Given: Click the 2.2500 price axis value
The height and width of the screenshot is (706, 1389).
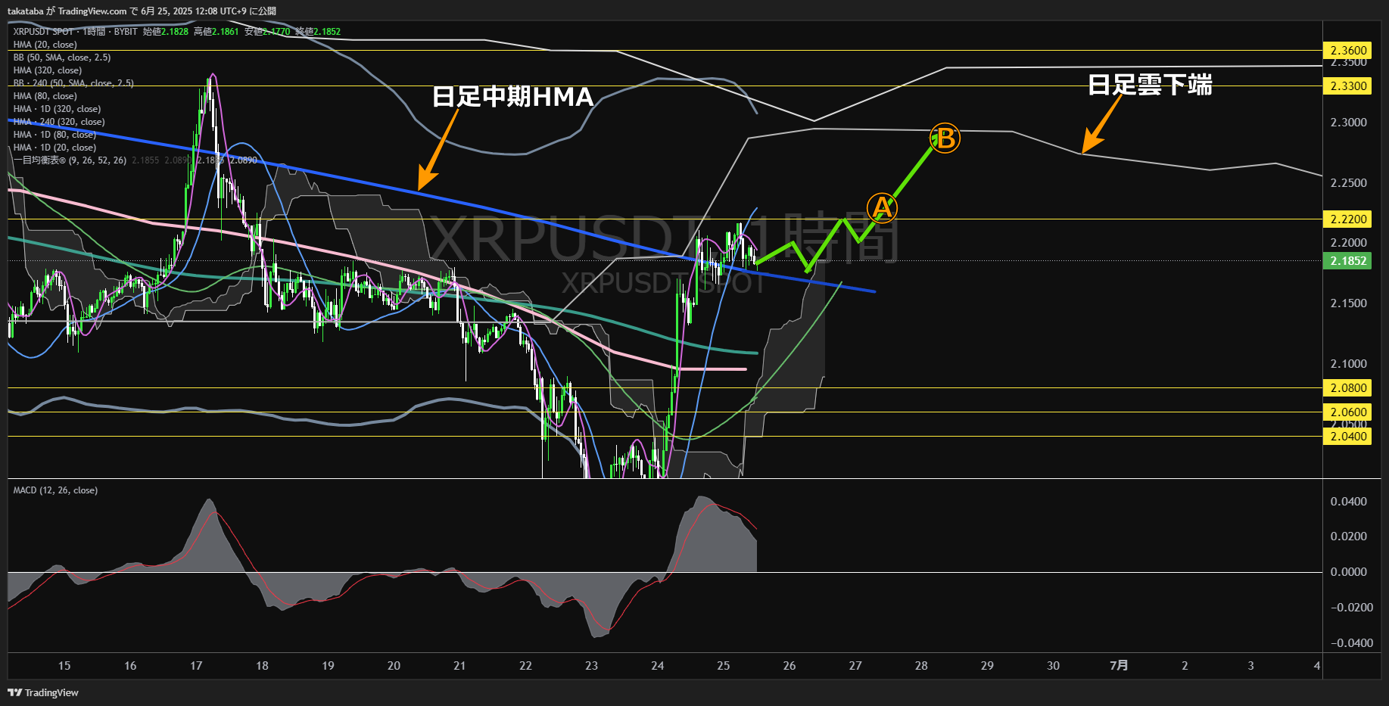Looking at the screenshot, I should (1349, 183).
